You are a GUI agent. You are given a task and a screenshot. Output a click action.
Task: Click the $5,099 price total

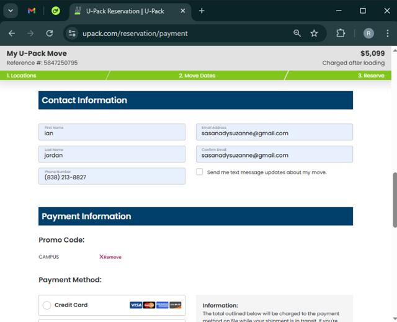[x=372, y=53]
